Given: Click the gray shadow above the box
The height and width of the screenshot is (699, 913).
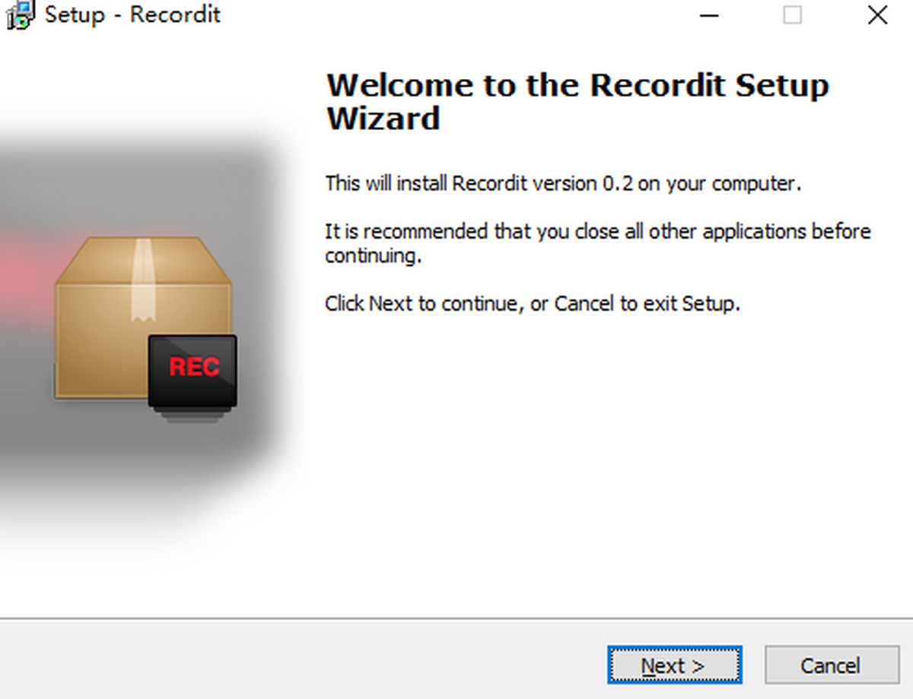Looking at the screenshot, I should tap(145, 182).
